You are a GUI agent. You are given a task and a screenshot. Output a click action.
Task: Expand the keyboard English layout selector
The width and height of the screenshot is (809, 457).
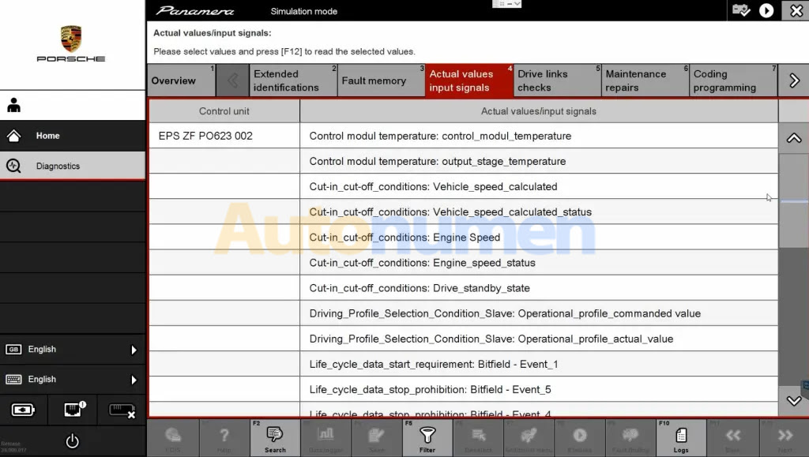72,380
